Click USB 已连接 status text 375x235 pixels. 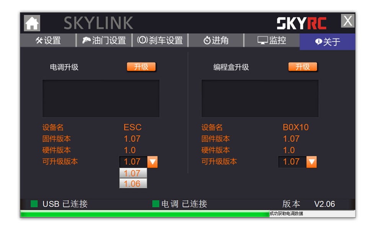tap(65, 204)
